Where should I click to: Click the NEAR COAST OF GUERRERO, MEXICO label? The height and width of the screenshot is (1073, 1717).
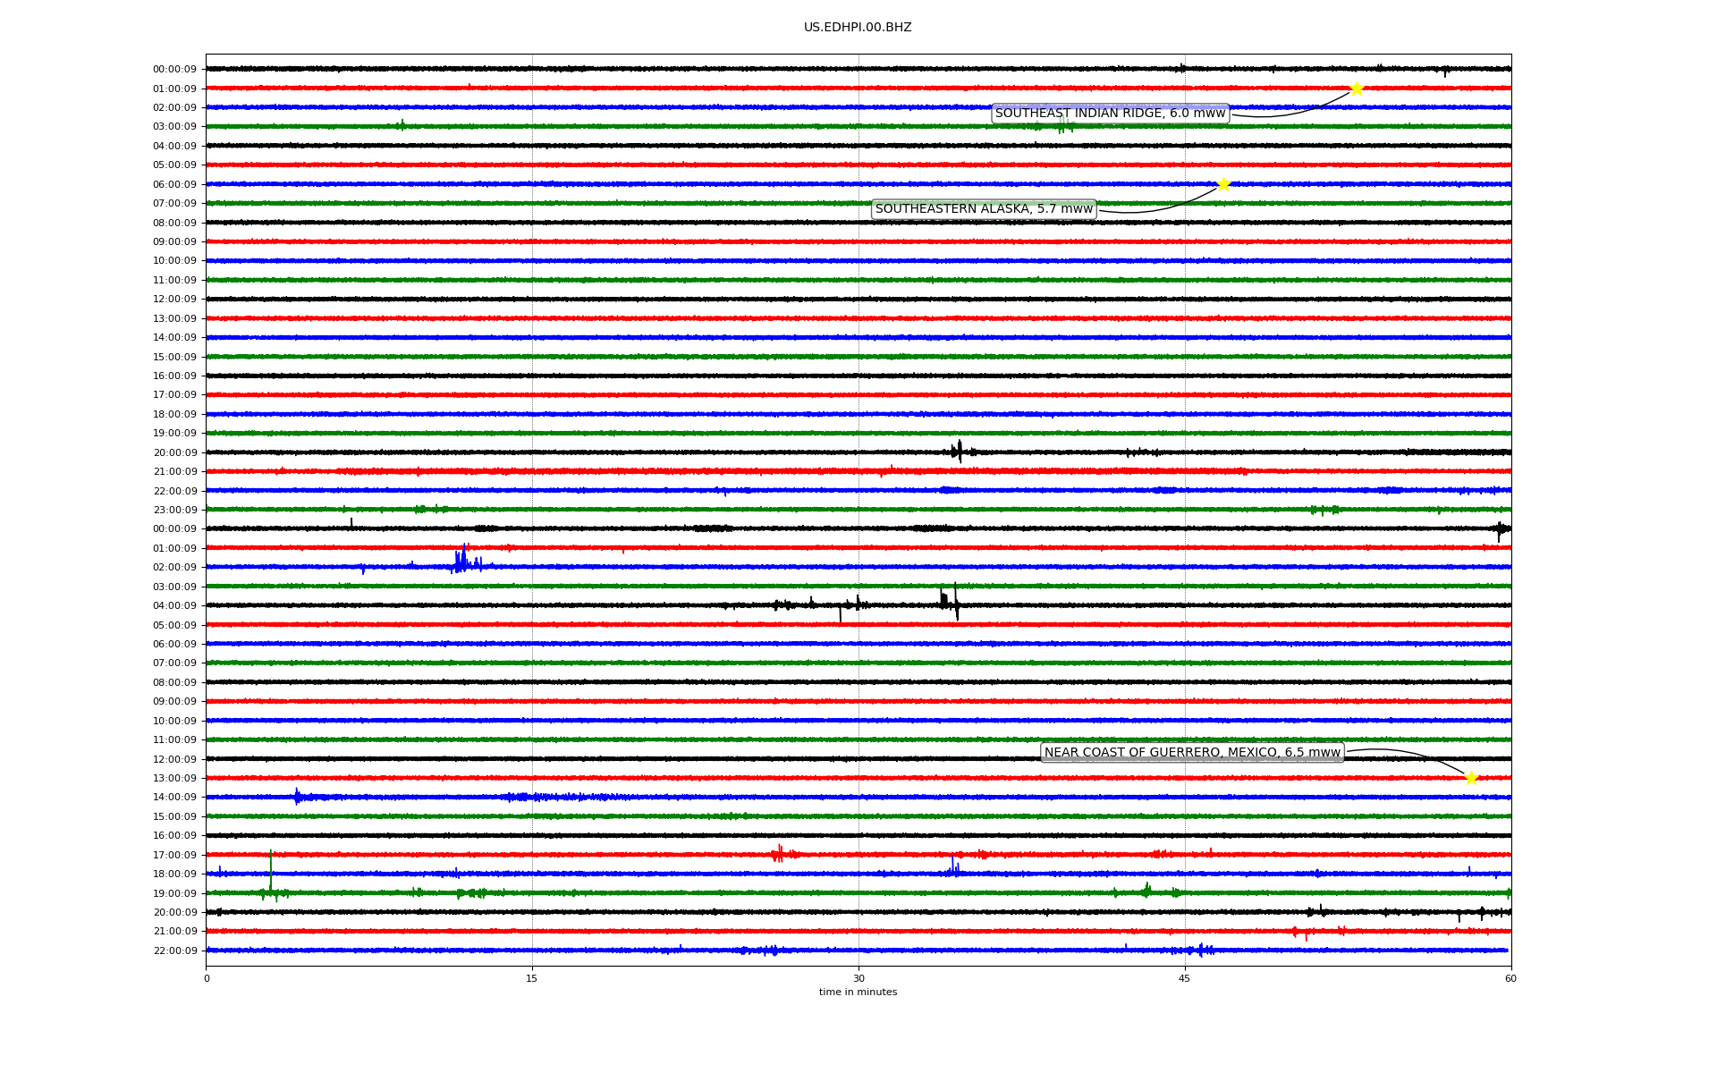(1192, 753)
